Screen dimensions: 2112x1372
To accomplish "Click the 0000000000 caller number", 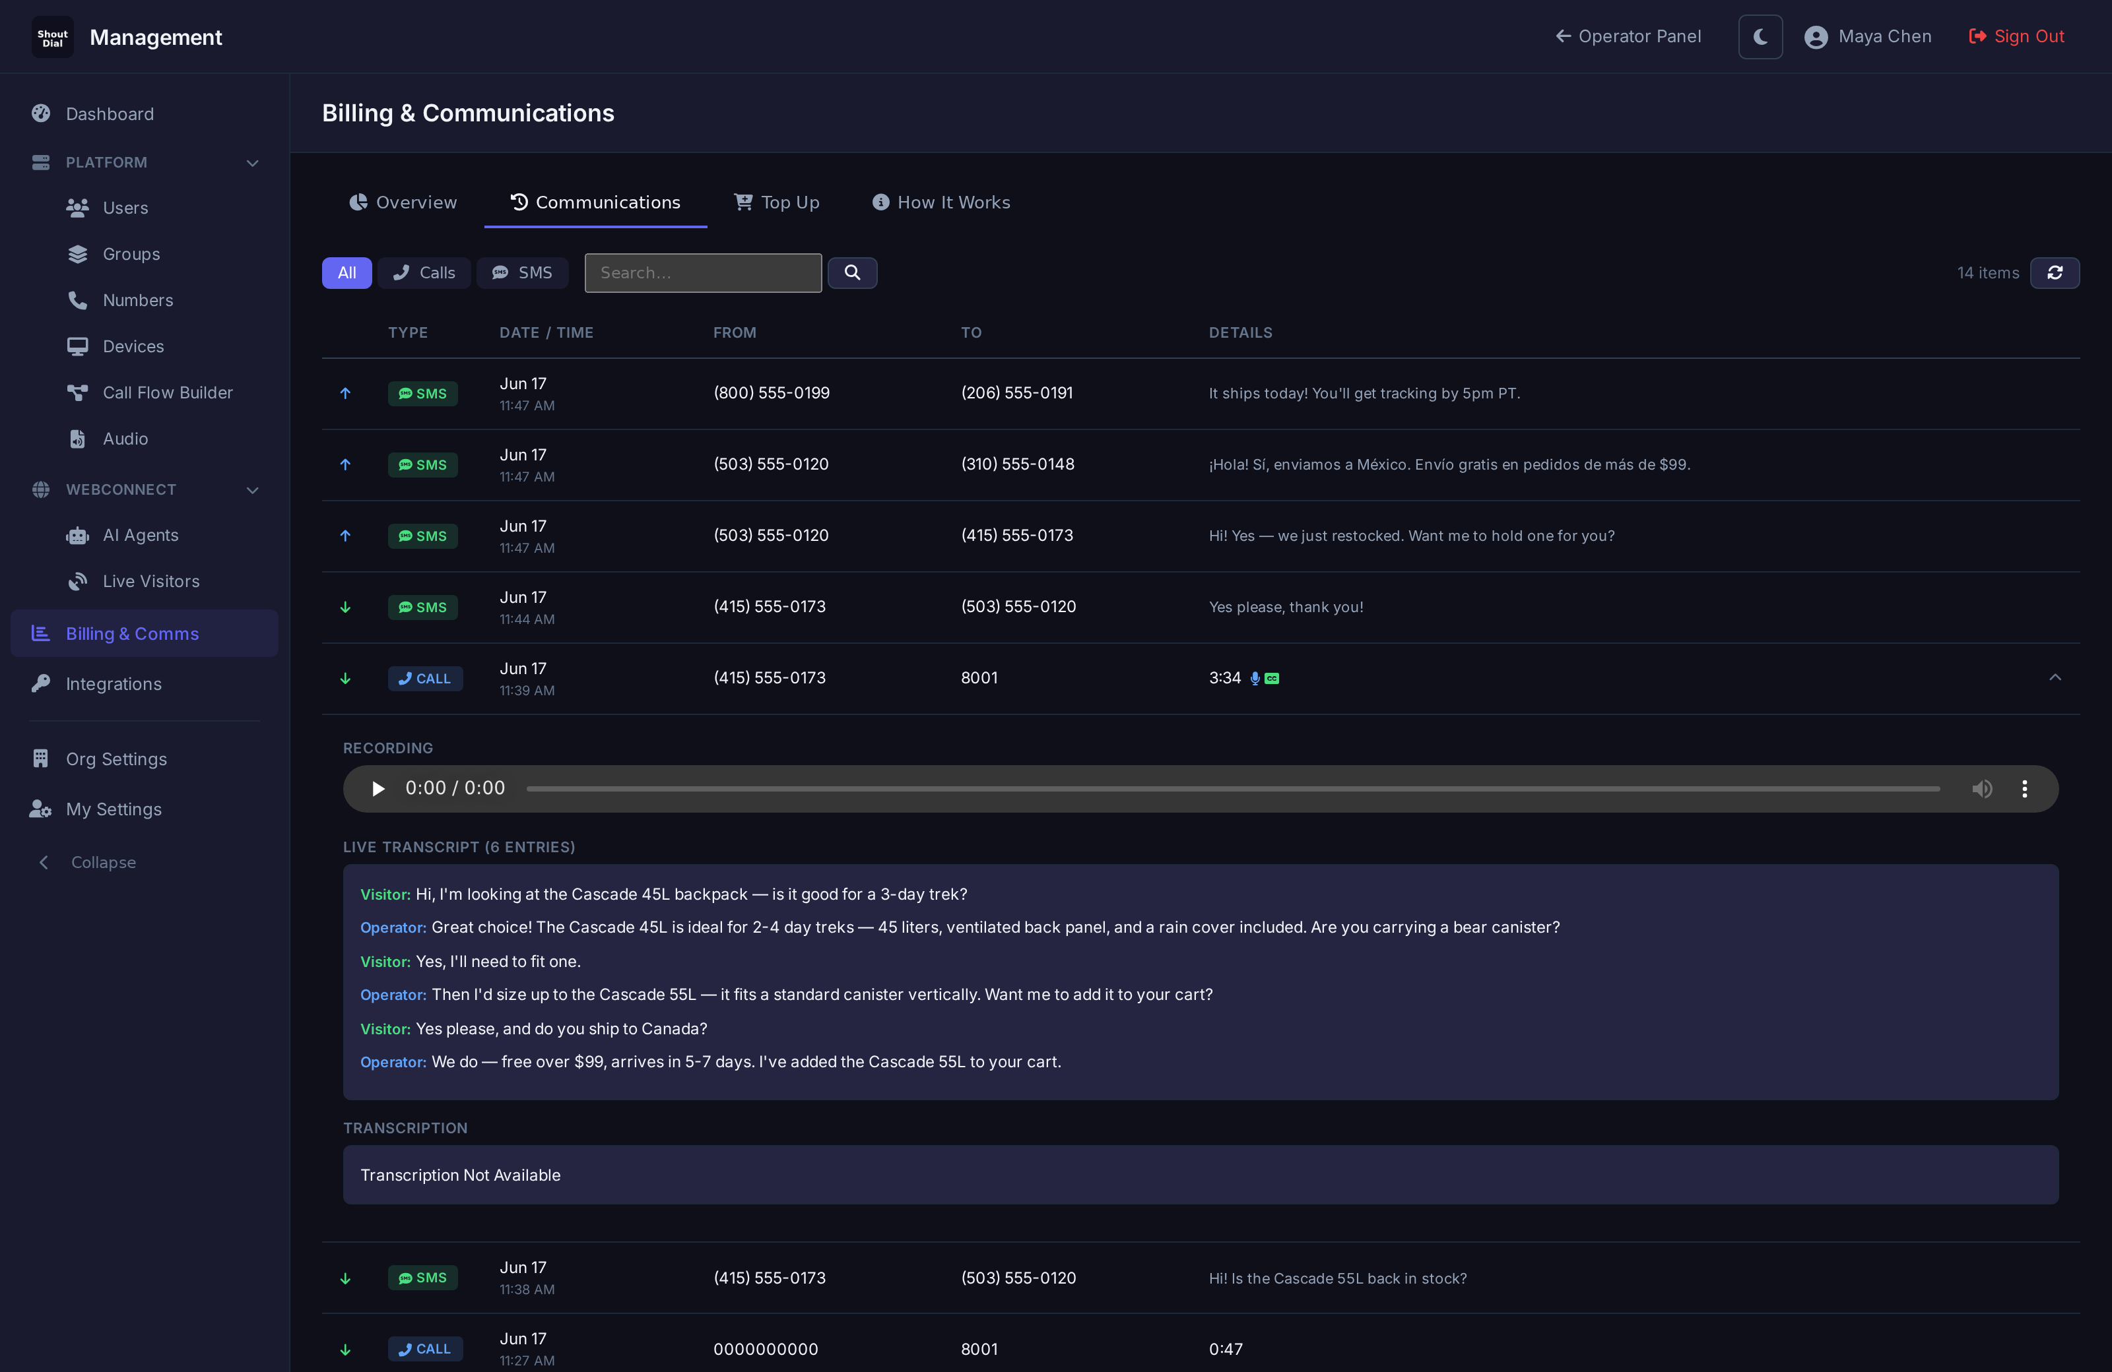I will tap(766, 1349).
